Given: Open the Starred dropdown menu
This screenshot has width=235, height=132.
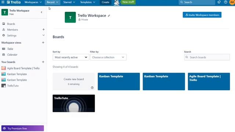Looking at the screenshot, I should 69,2.
